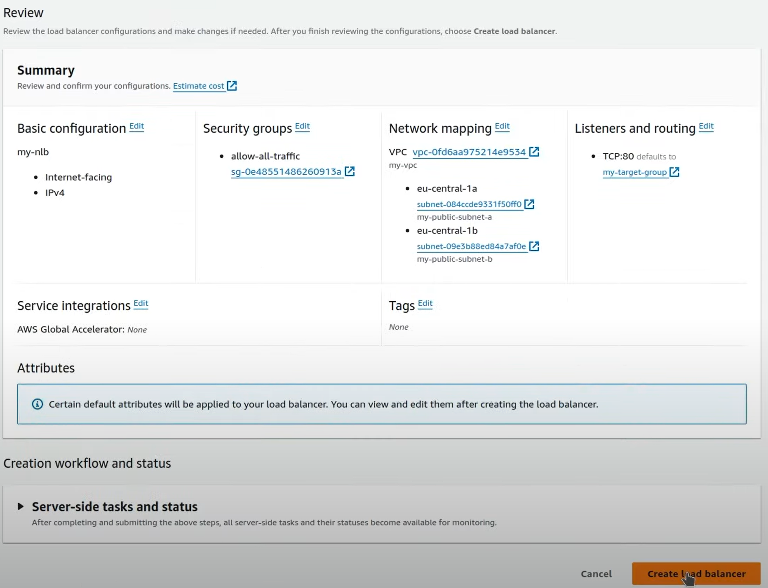Expand Server-side tasks and status section
This screenshot has height=588, width=768.
click(x=21, y=506)
